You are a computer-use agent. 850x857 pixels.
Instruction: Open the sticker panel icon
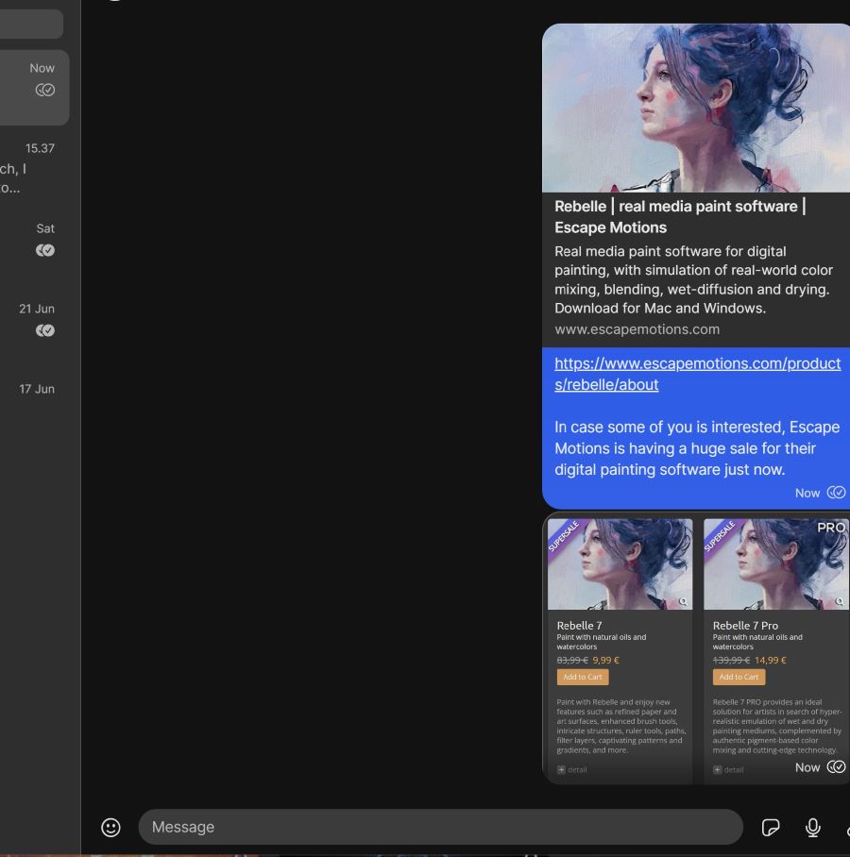click(x=770, y=827)
